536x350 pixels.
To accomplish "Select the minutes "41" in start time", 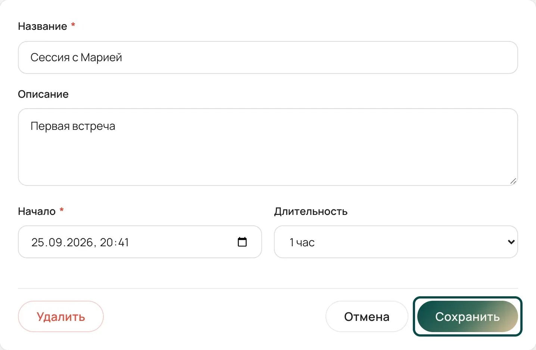I will click(x=124, y=243).
